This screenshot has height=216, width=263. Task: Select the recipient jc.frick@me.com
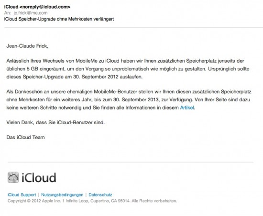tap(31, 13)
